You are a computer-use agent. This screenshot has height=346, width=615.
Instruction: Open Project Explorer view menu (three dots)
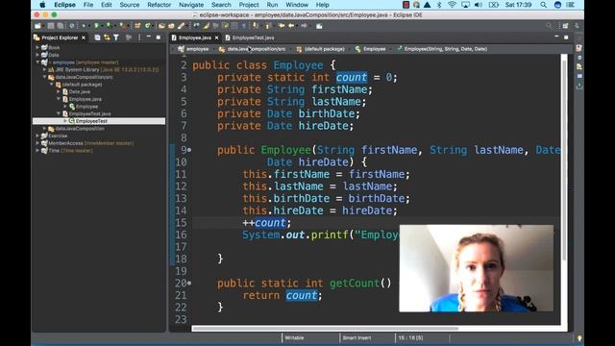(139, 37)
